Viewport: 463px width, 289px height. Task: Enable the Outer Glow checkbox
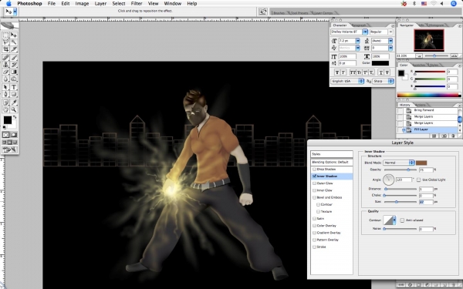tap(314, 183)
